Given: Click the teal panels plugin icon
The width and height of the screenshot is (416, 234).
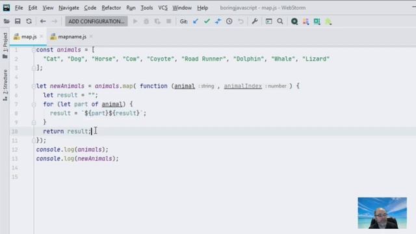Looking at the screenshot, I should click(317, 21).
